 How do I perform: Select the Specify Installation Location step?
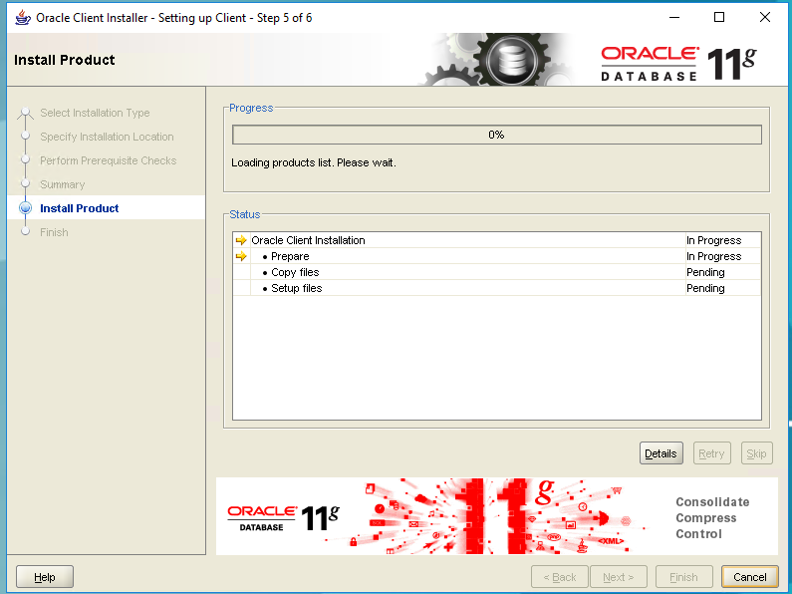107,137
